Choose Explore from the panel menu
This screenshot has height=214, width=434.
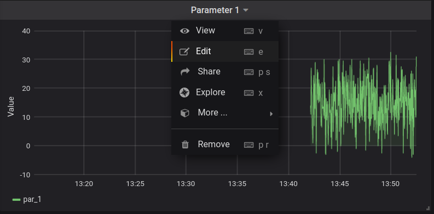click(x=225, y=92)
